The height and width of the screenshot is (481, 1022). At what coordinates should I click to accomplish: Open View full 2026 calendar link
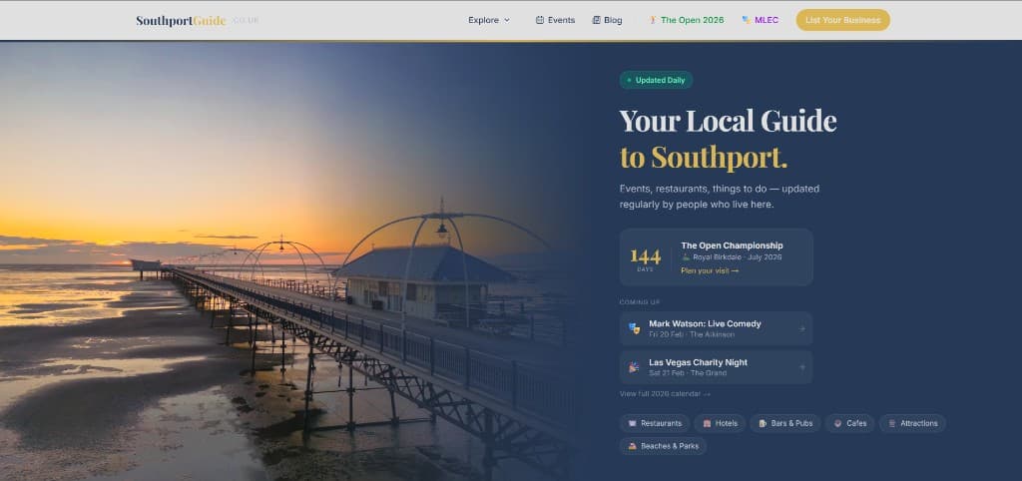(665, 393)
